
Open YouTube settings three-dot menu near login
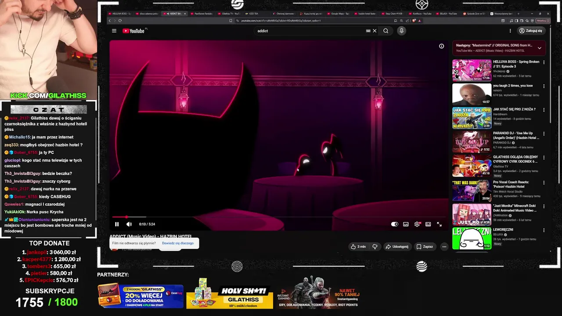[510, 31]
